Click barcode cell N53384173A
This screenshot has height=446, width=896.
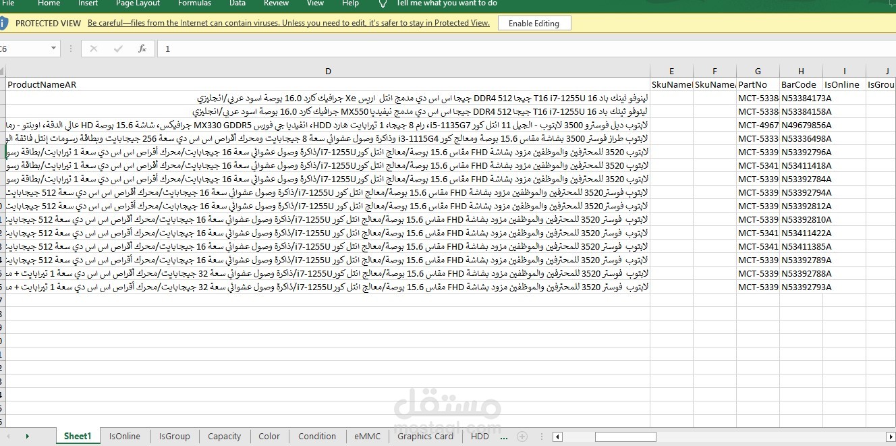[802, 98]
